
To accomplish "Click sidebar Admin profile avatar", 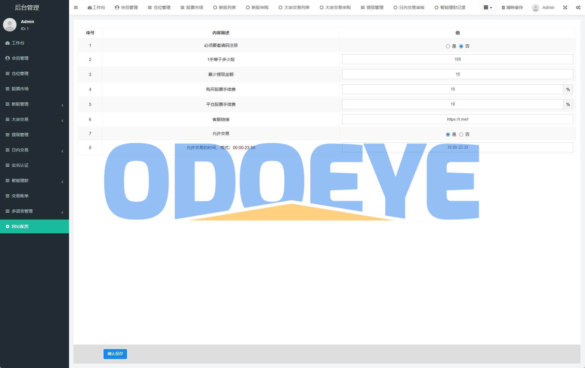I will point(10,25).
